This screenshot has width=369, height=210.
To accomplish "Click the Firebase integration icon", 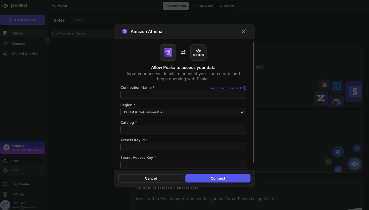I will [x=325, y=85].
